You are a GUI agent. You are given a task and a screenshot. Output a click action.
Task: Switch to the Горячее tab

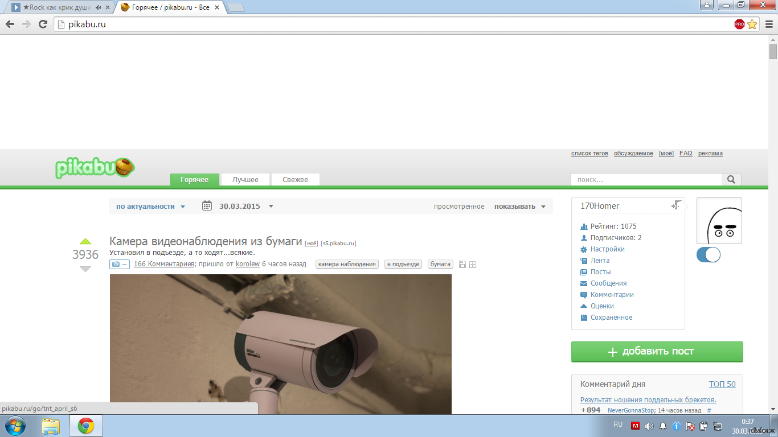click(195, 179)
